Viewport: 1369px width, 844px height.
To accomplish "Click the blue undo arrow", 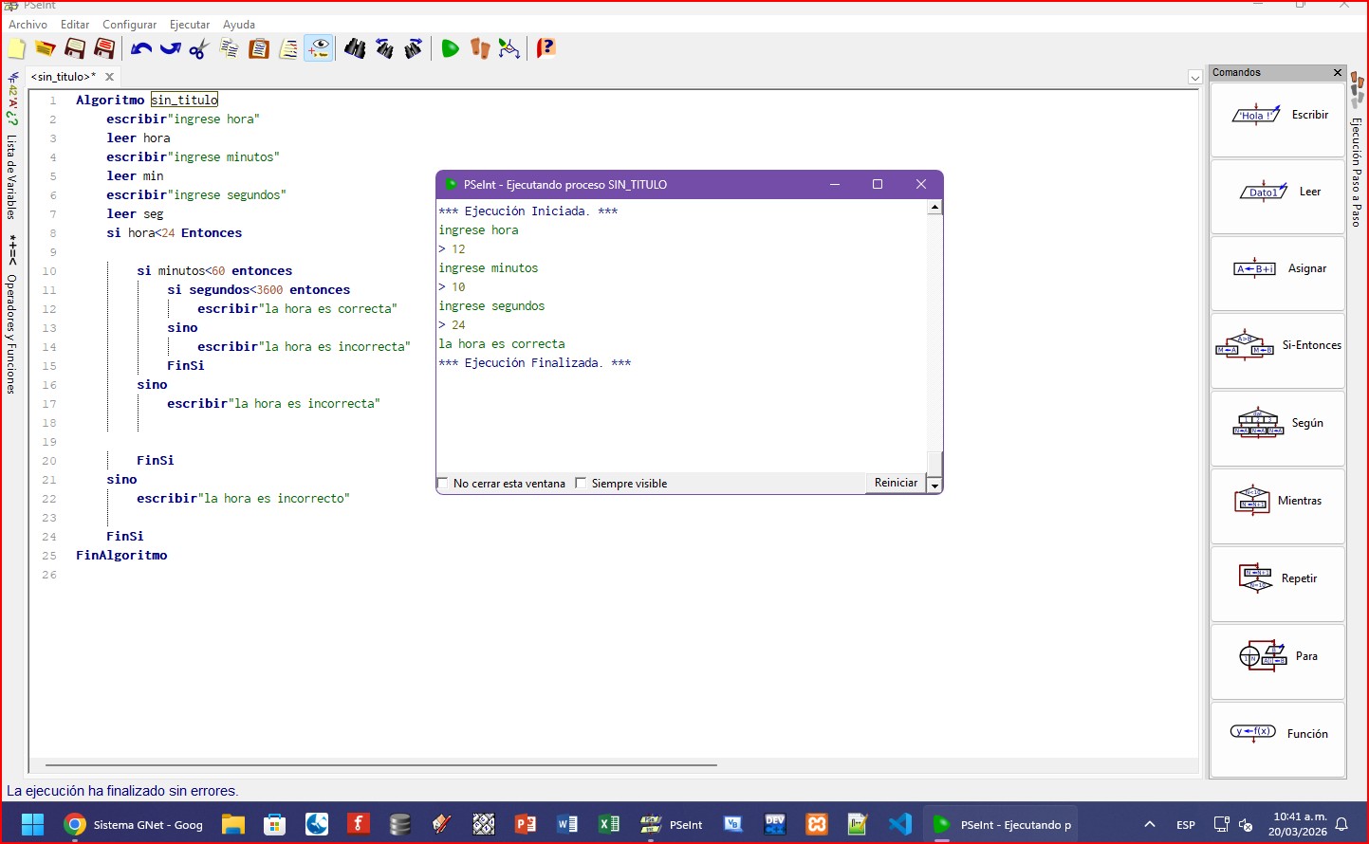I will 141,48.
